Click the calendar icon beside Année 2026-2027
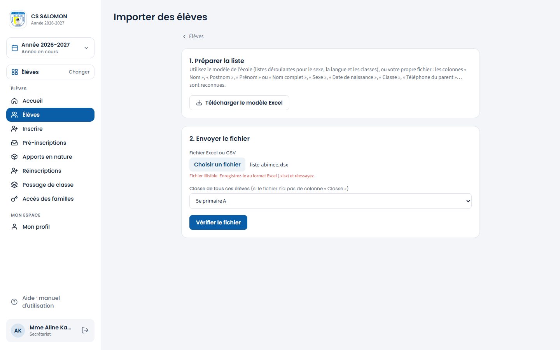Image resolution: width=560 pixels, height=350 pixels. (x=15, y=48)
